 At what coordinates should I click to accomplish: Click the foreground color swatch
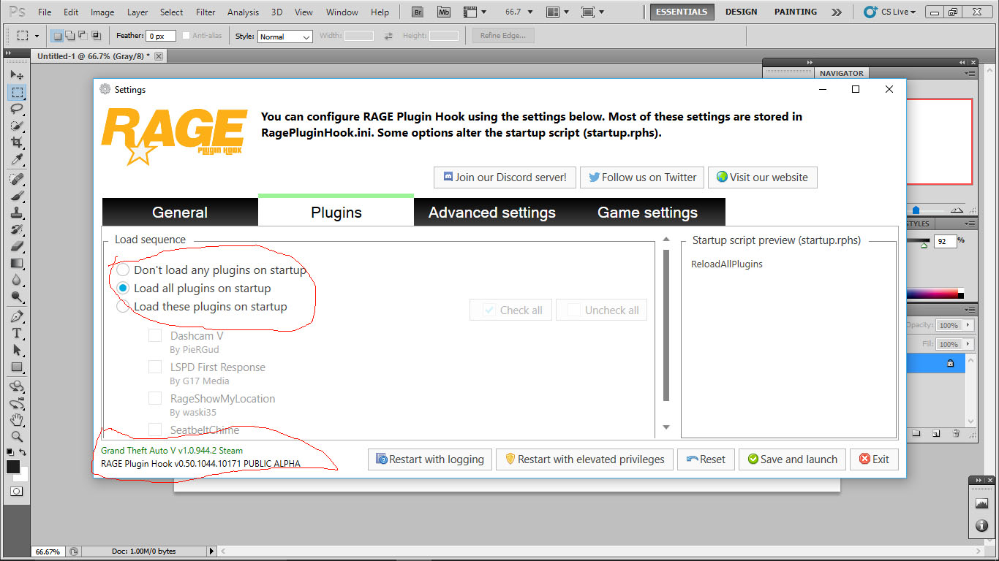point(12,467)
